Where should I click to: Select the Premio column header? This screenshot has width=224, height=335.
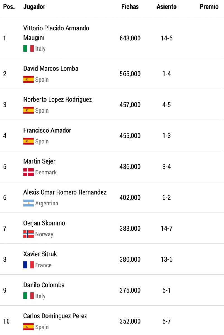tap(209, 7)
